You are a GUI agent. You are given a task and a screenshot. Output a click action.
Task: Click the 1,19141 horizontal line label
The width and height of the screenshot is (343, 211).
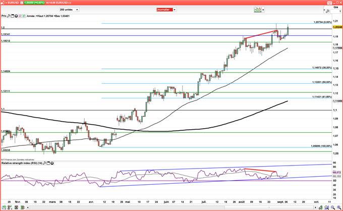[6, 34]
